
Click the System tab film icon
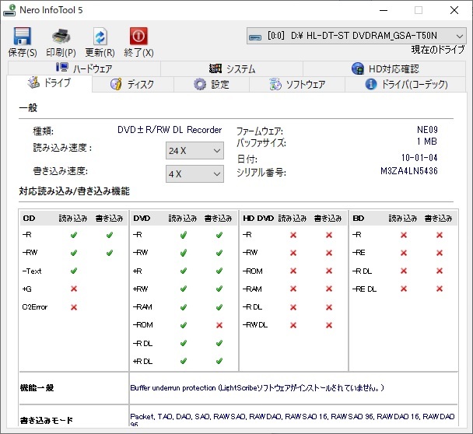215,68
